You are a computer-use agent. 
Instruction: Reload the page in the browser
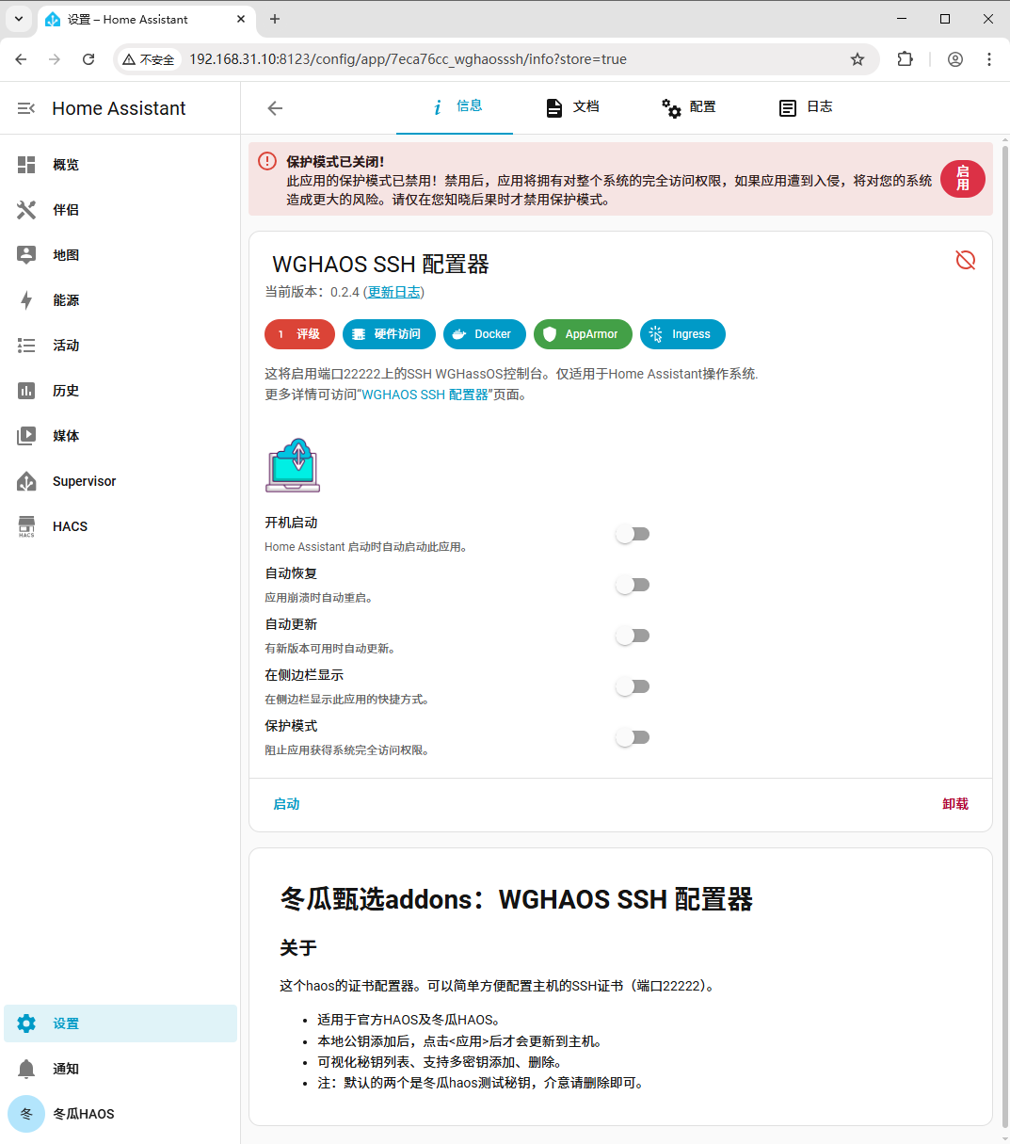[x=88, y=59]
